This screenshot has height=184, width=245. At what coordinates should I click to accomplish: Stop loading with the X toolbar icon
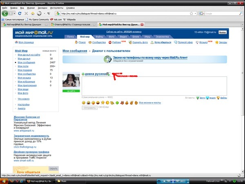[x=26, y=13]
